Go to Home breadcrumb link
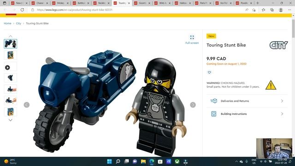 click(7, 24)
